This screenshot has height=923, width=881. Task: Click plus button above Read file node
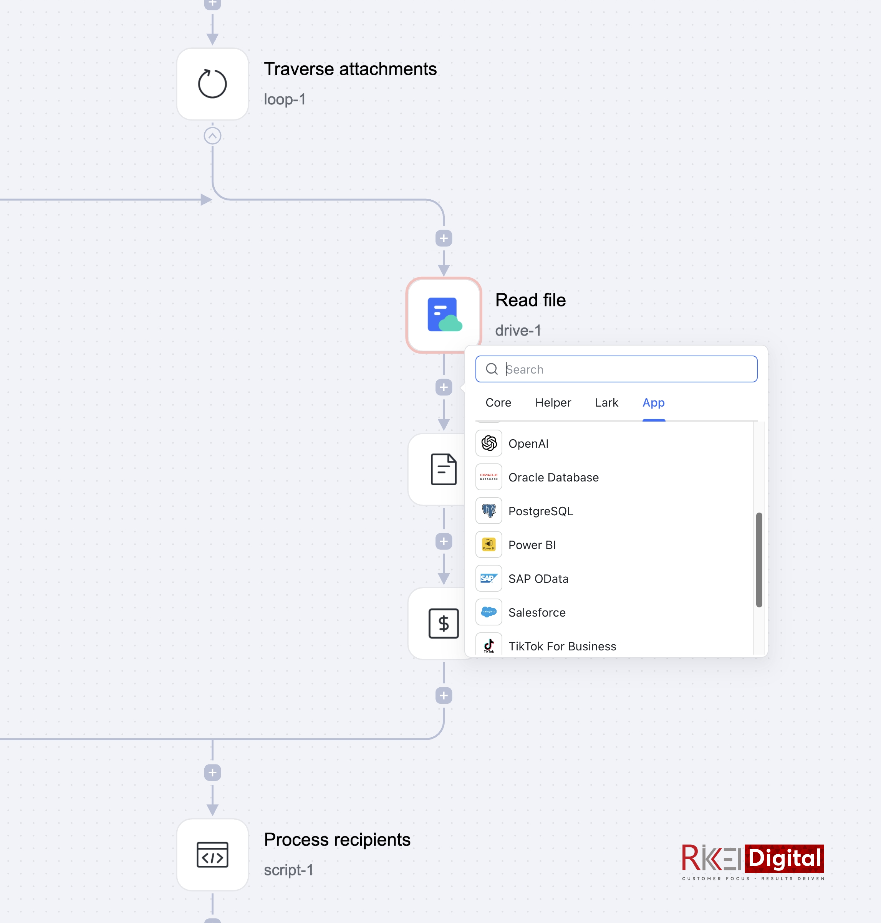444,238
